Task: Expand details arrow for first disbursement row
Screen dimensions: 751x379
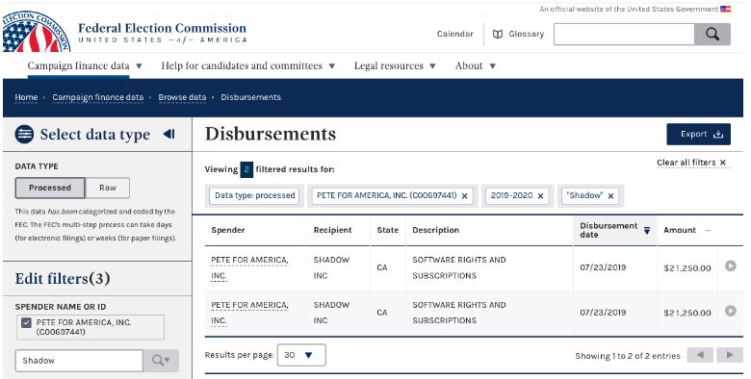Action: click(731, 266)
